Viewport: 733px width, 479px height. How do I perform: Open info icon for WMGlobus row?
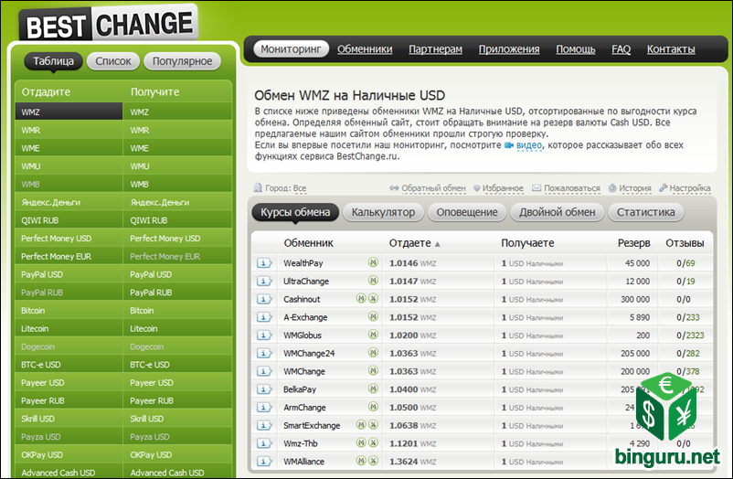pyautogui.click(x=263, y=335)
